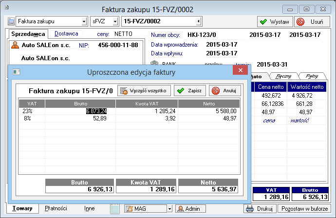Expand the sFVZ series dropdown
Image resolution: width=336 pixels, height=218 pixels.
pos(115,21)
